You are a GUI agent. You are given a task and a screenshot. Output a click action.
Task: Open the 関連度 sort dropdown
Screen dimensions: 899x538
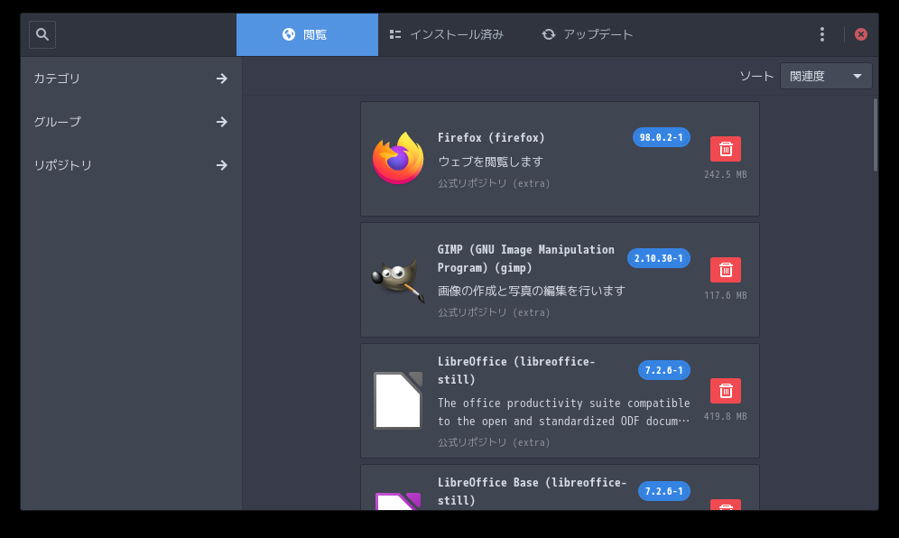(x=826, y=77)
